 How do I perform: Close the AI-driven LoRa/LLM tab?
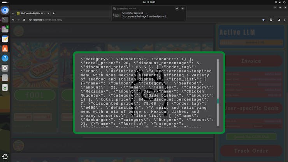tap(48, 13)
